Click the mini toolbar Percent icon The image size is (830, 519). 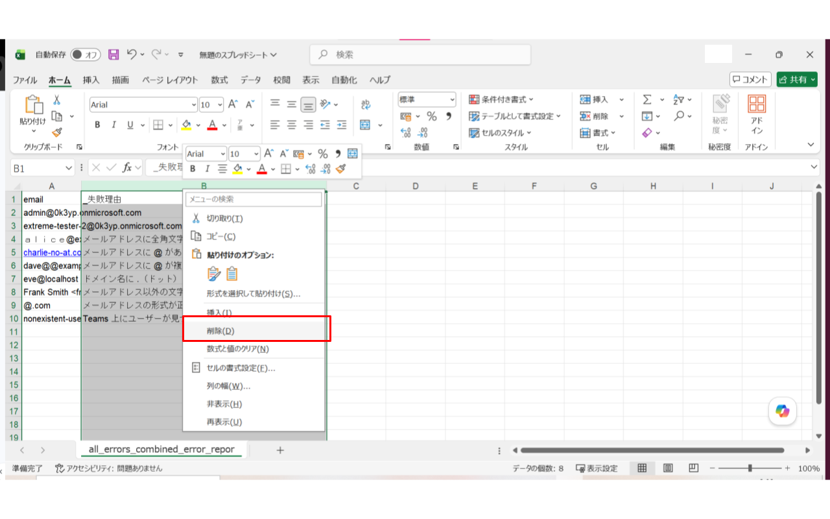(x=322, y=154)
